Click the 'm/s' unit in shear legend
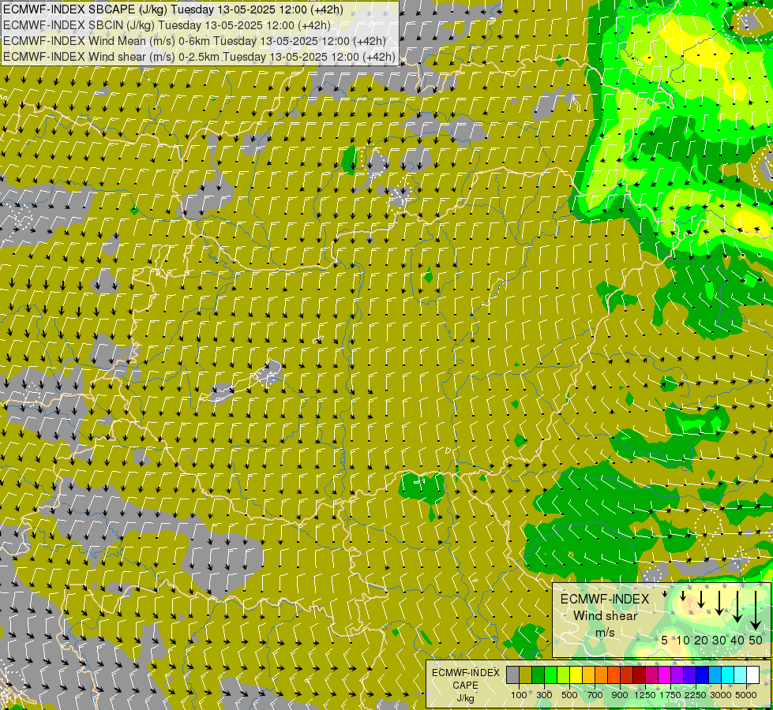Screen dimensions: 773x710 [x=605, y=633]
